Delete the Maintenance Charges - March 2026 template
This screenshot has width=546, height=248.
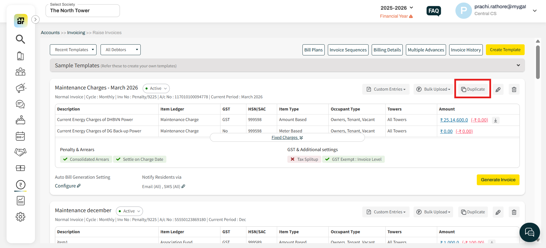pyautogui.click(x=514, y=89)
